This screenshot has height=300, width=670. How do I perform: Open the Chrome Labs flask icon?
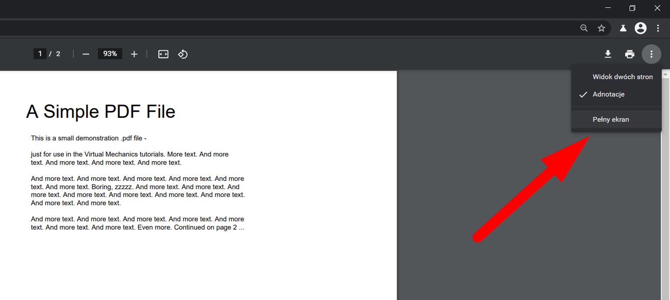pyautogui.click(x=623, y=28)
